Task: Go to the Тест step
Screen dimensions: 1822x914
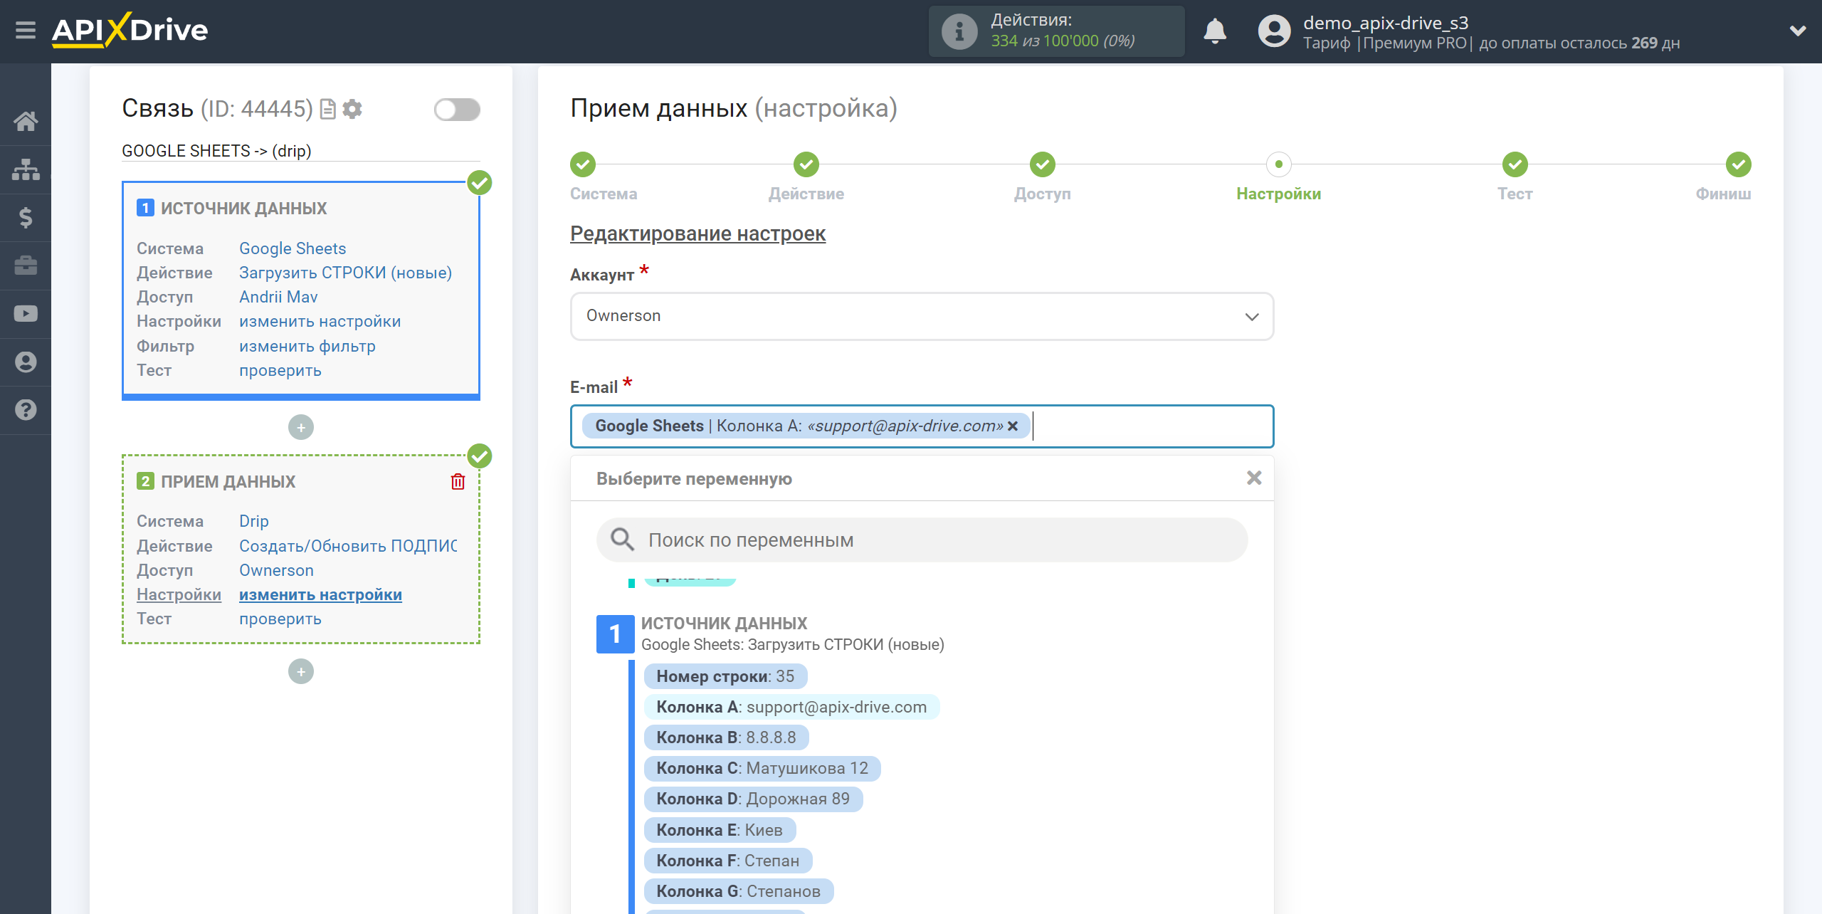Action: click(x=1515, y=164)
